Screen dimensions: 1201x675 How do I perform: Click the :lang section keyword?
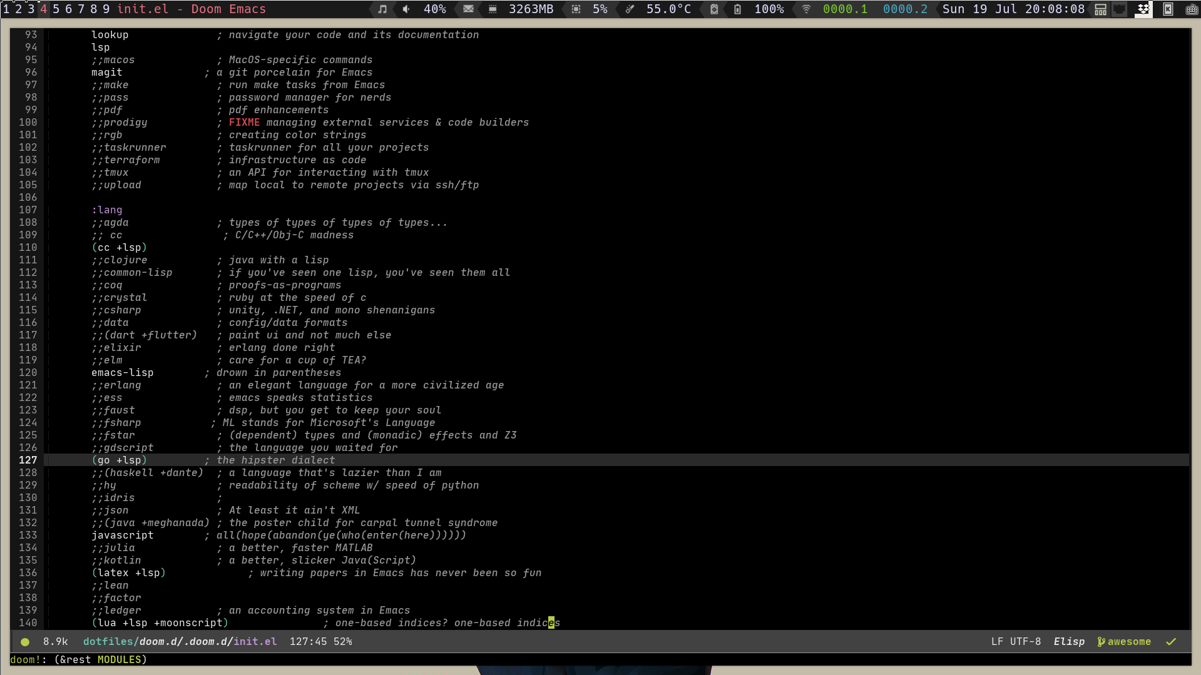click(106, 210)
